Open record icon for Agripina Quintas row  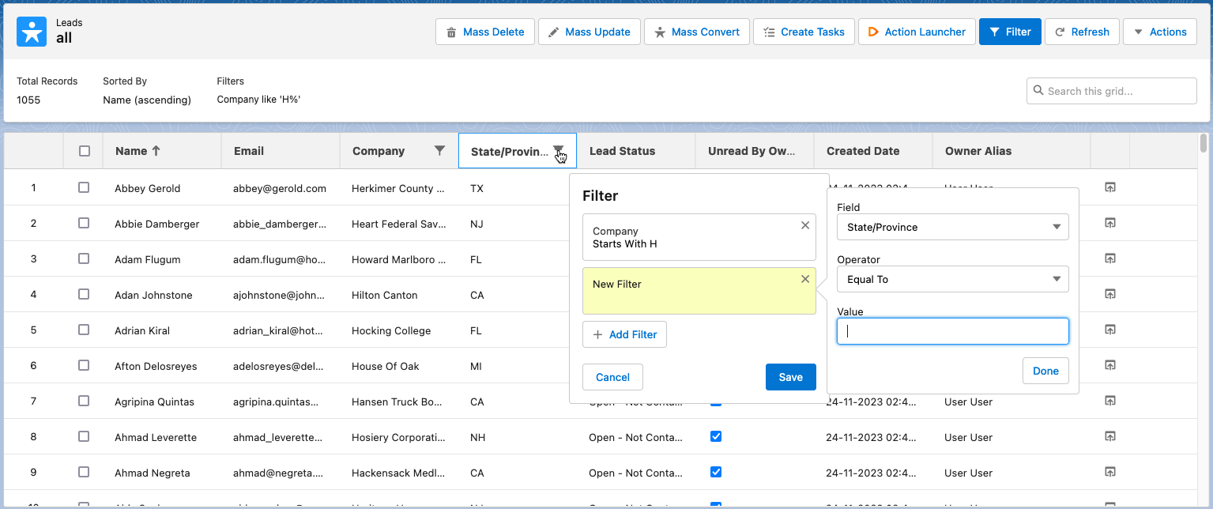tap(1109, 401)
